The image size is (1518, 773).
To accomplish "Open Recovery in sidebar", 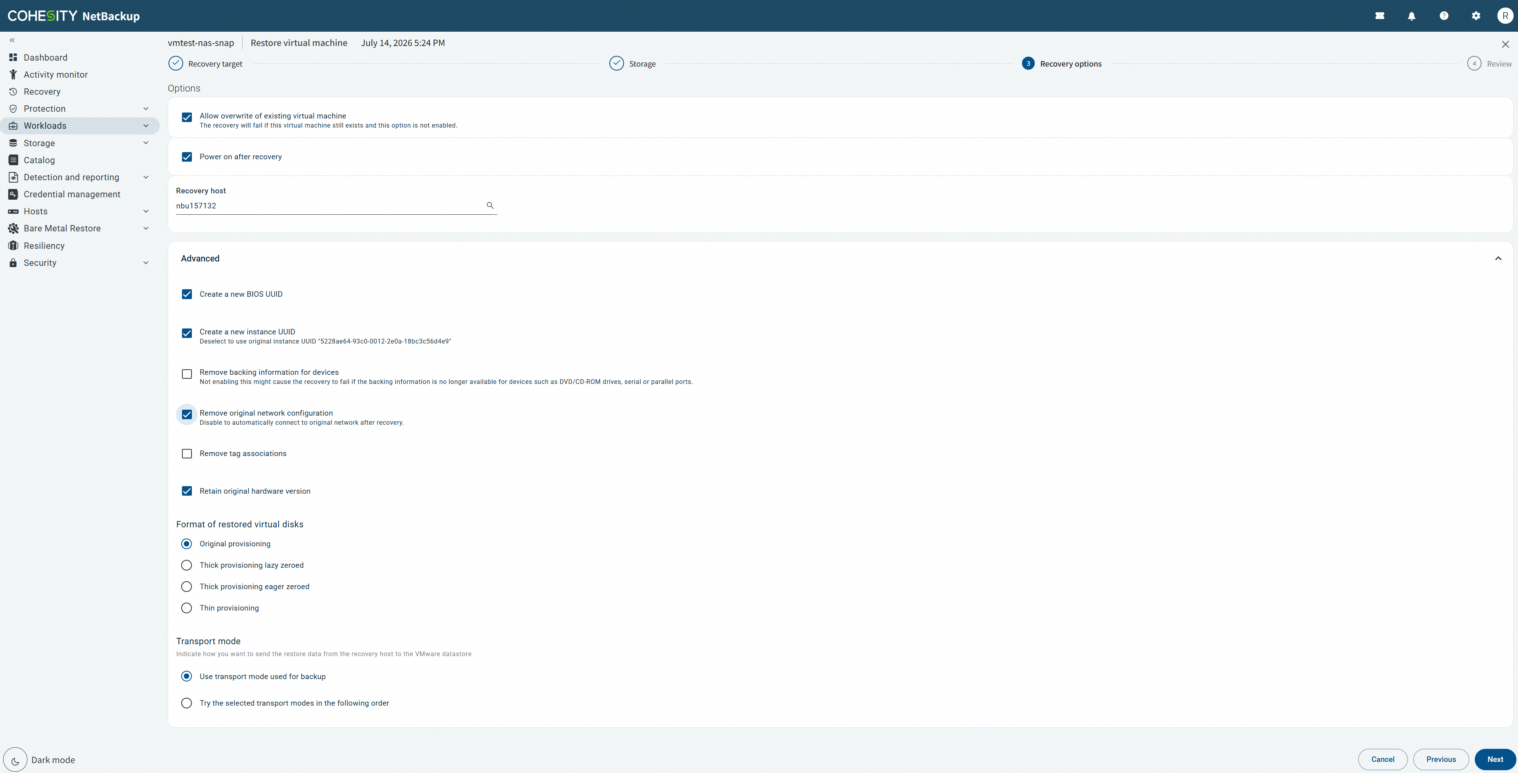I will pyautogui.click(x=80, y=91).
